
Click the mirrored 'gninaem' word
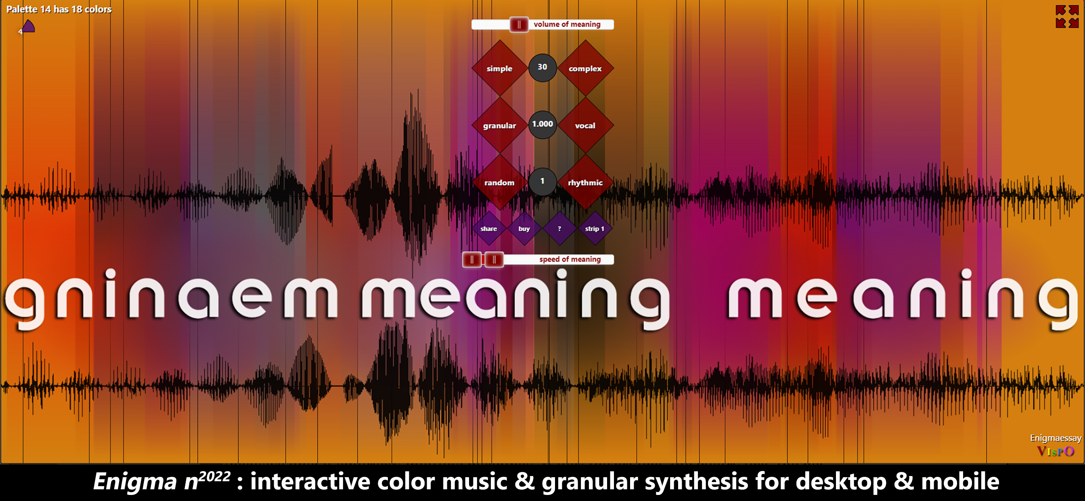pyautogui.click(x=171, y=299)
